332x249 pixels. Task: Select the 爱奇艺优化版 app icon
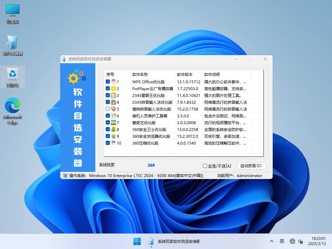click(x=114, y=123)
